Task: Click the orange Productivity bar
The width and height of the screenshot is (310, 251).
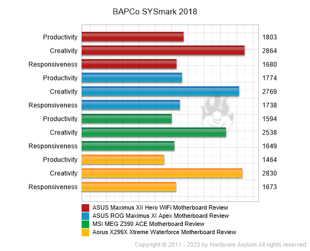Action: click(x=123, y=160)
